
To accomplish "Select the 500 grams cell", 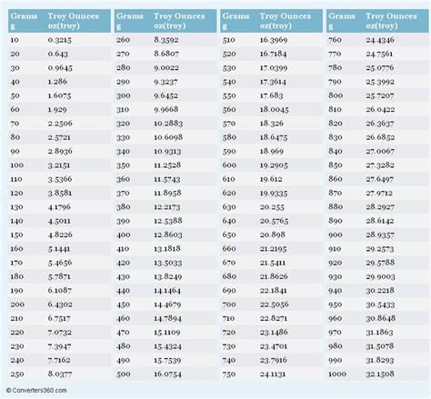I will tap(124, 374).
